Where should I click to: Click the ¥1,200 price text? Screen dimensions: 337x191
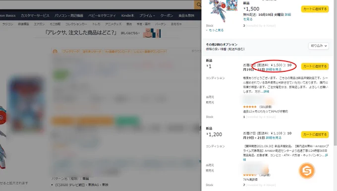(x=214, y=134)
